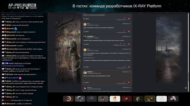This screenshot has height=106, width=190.
Task: Quote the post asking about LTX files
Action: pos(86,32)
